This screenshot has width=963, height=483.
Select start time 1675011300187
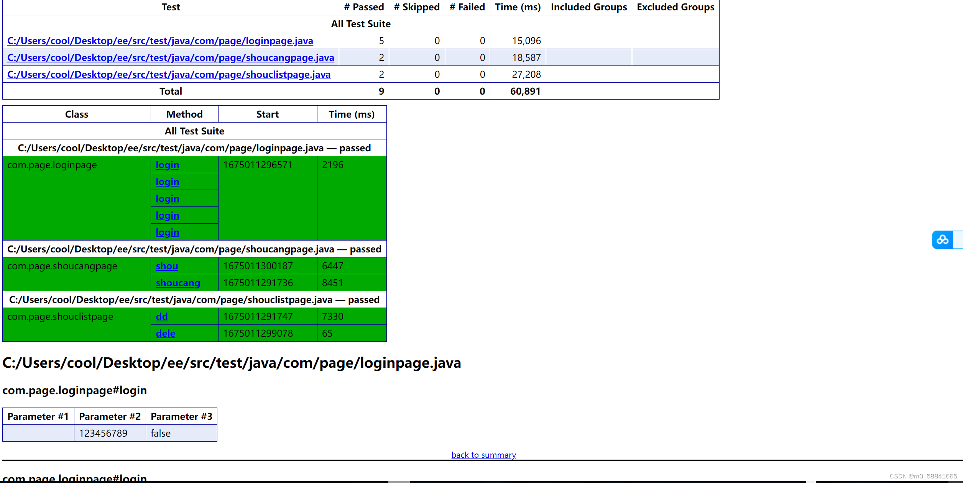pyautogui.click(x=258, y=266)
